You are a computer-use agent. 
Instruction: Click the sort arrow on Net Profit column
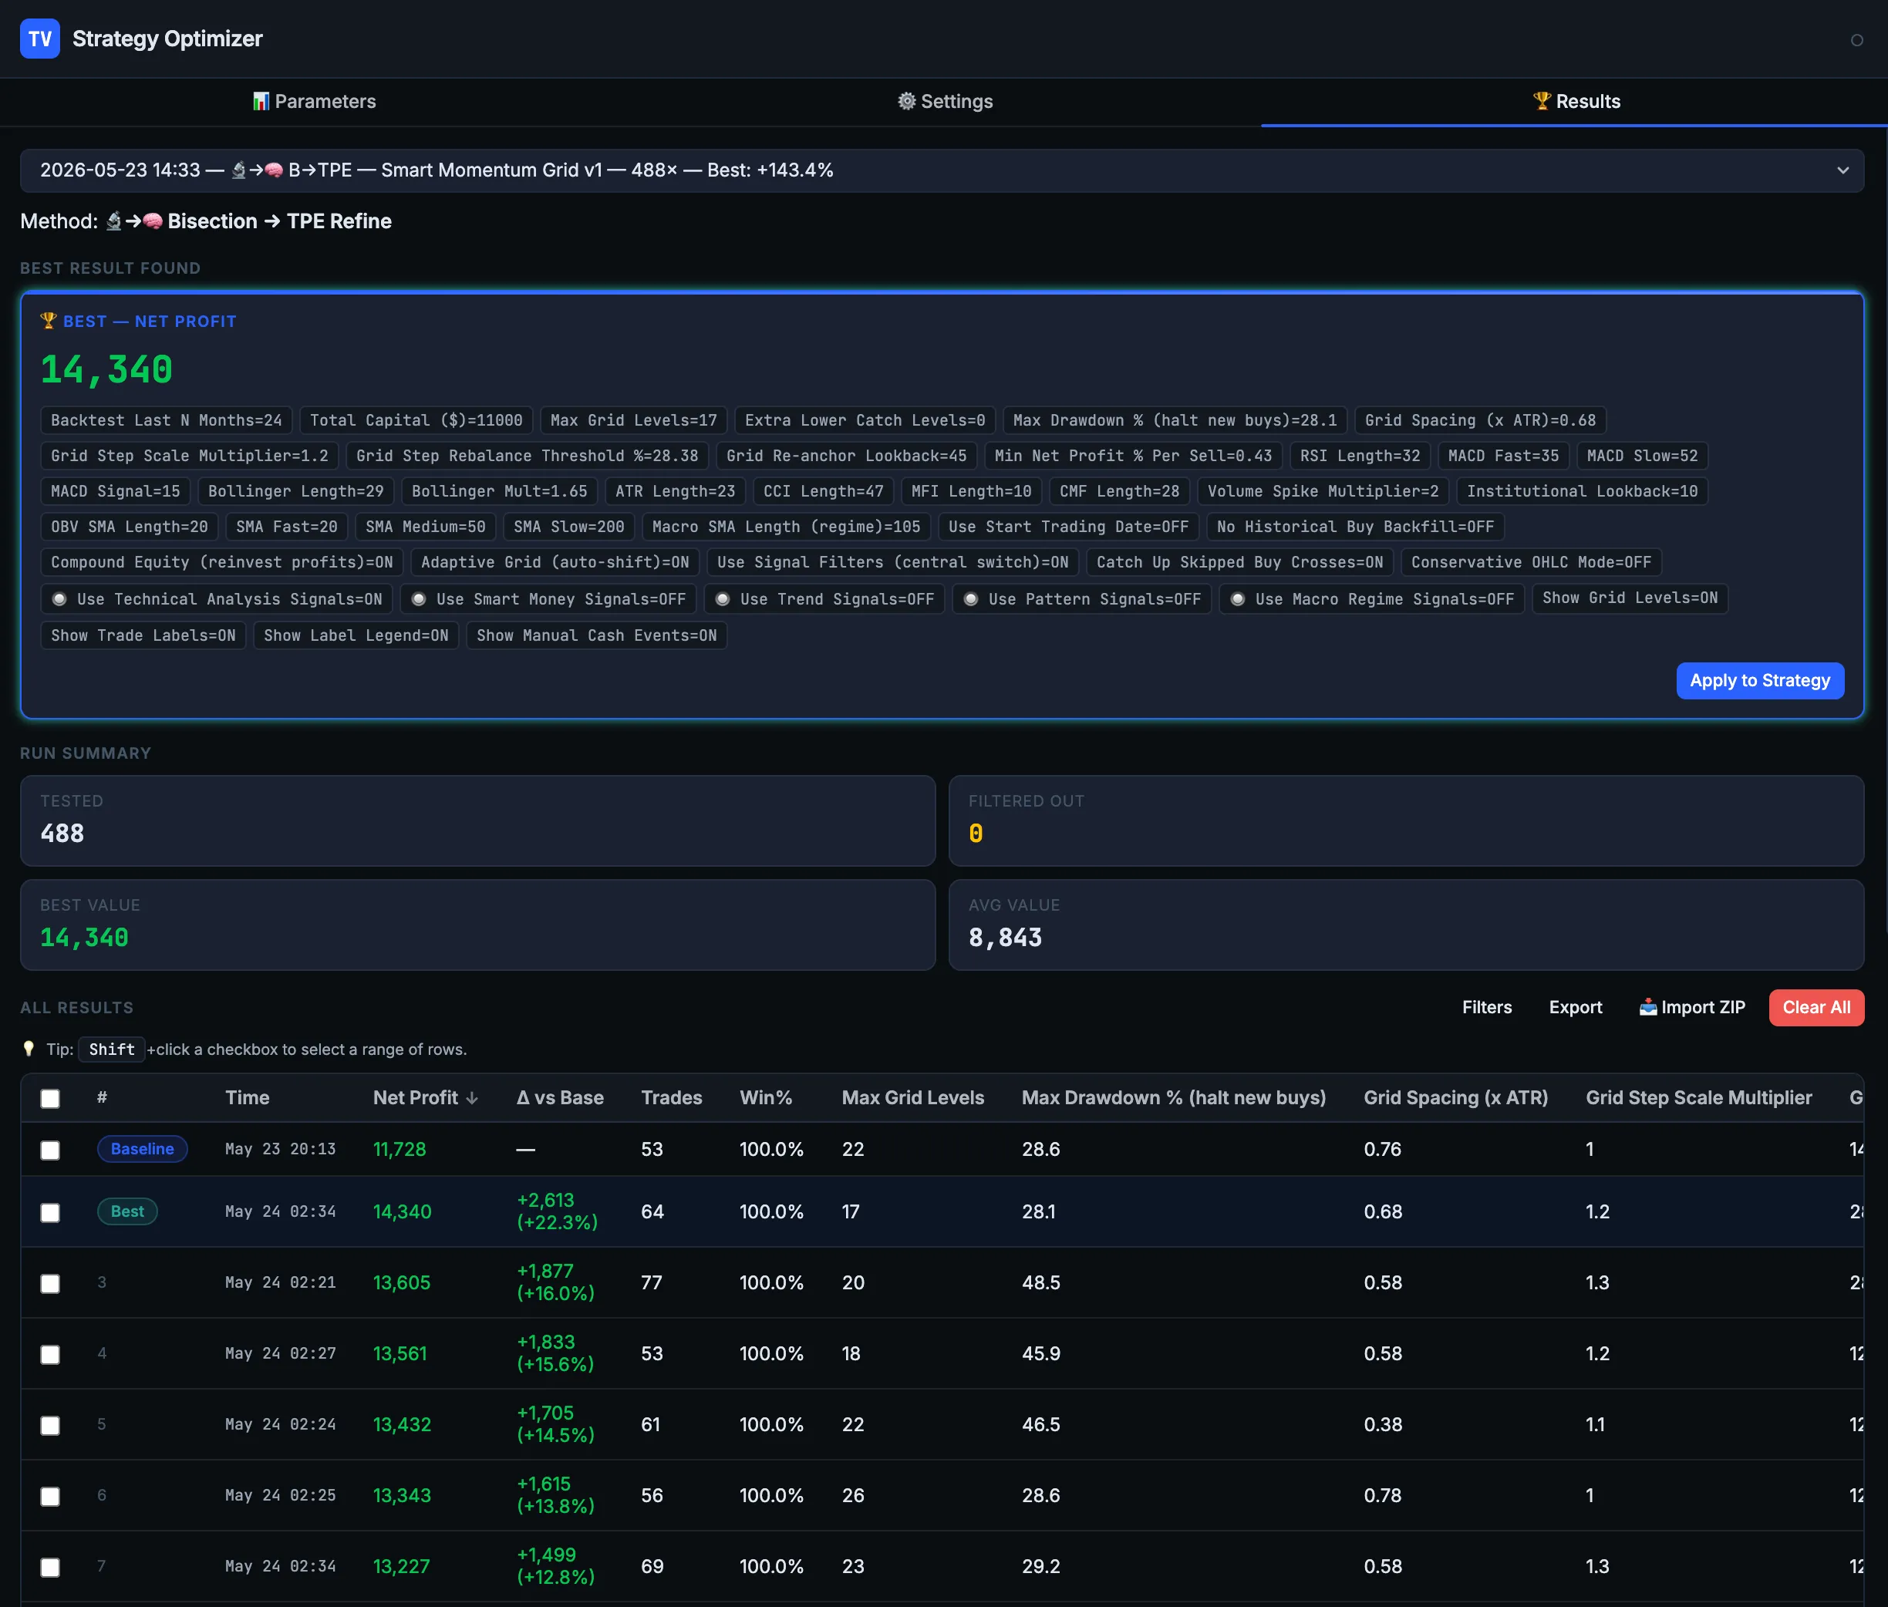tap(472, 1098)
